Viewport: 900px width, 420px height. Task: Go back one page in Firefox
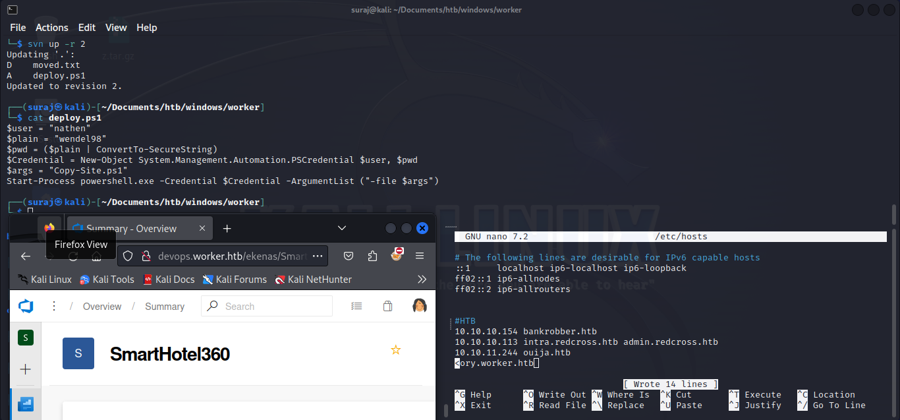[26, 256]
